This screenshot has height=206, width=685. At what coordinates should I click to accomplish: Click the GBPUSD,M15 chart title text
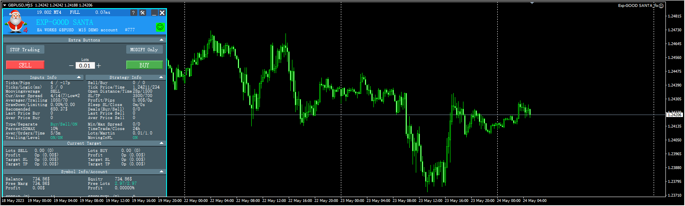point(20,5)
